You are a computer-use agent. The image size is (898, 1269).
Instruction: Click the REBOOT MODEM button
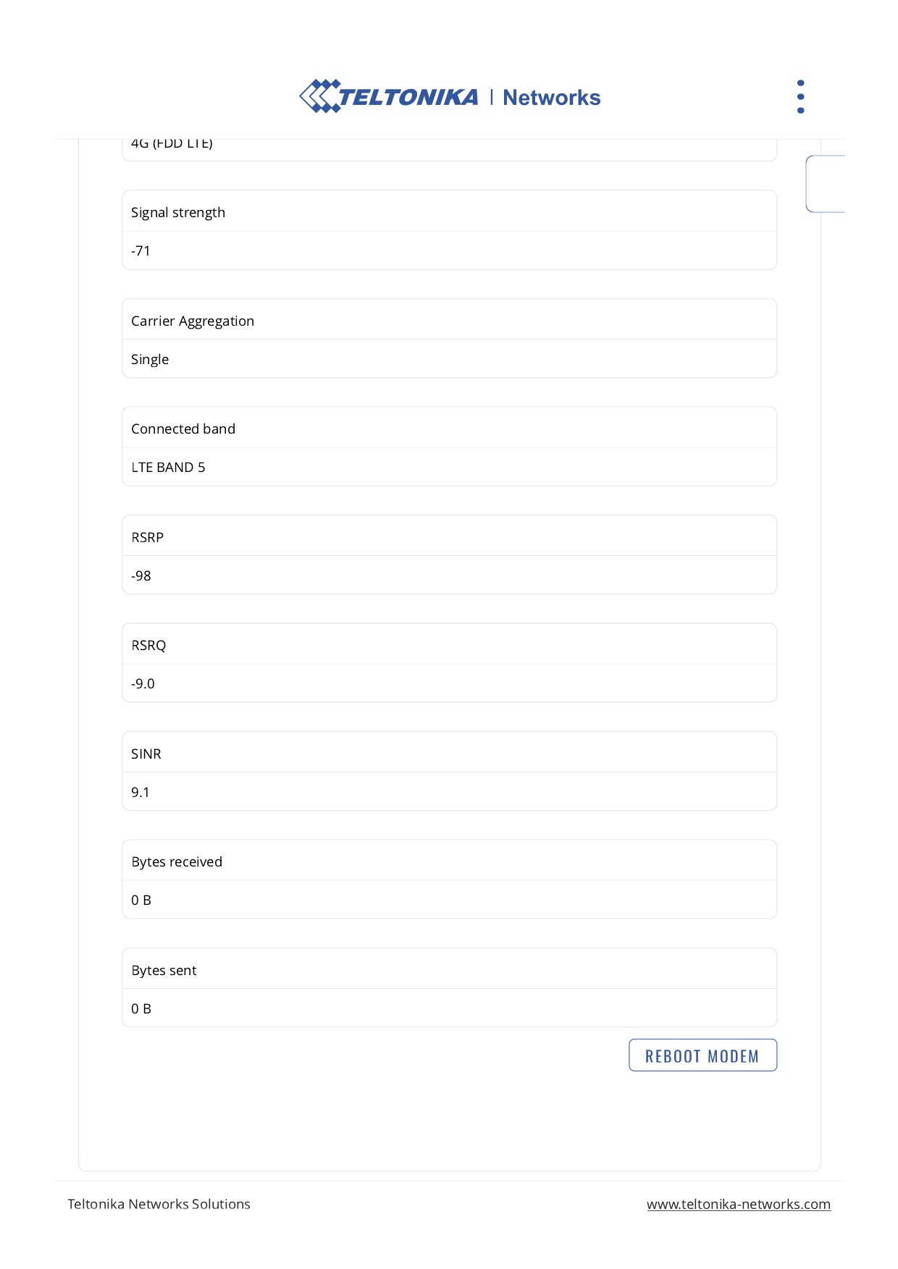point(702,1055)
